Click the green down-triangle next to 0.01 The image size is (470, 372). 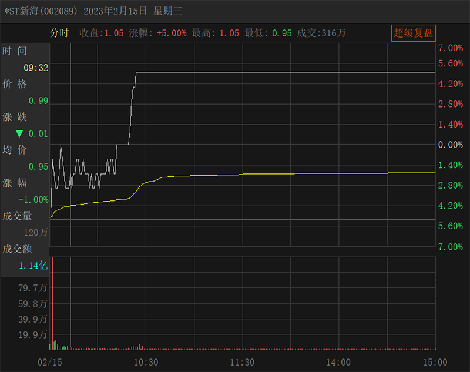(x=19, y=134)
